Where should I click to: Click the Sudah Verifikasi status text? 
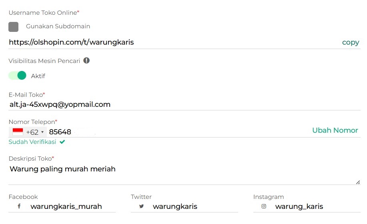[32, 142]
